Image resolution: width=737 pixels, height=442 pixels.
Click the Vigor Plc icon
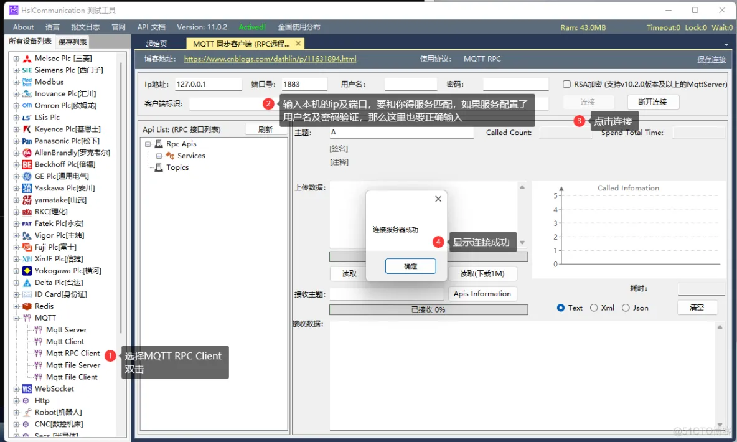coord(27,235)
